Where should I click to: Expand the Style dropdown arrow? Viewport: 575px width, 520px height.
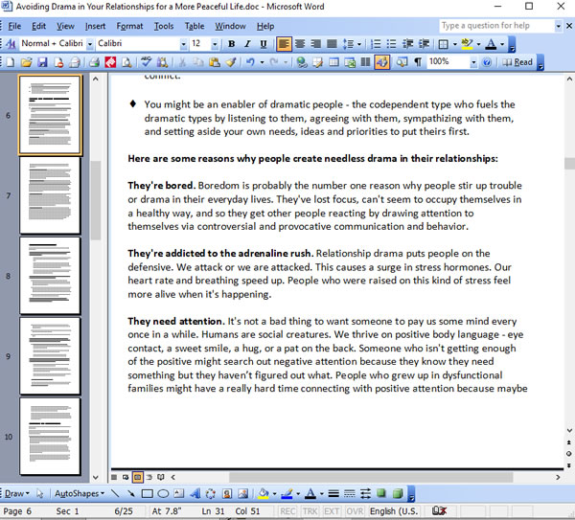click(89, 44)
